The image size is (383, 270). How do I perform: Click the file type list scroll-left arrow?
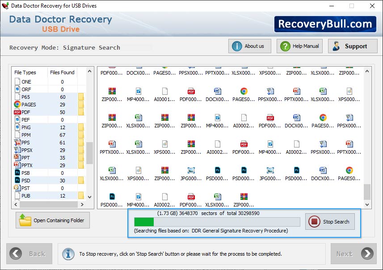pyautogui.click(x=16, y=204)
